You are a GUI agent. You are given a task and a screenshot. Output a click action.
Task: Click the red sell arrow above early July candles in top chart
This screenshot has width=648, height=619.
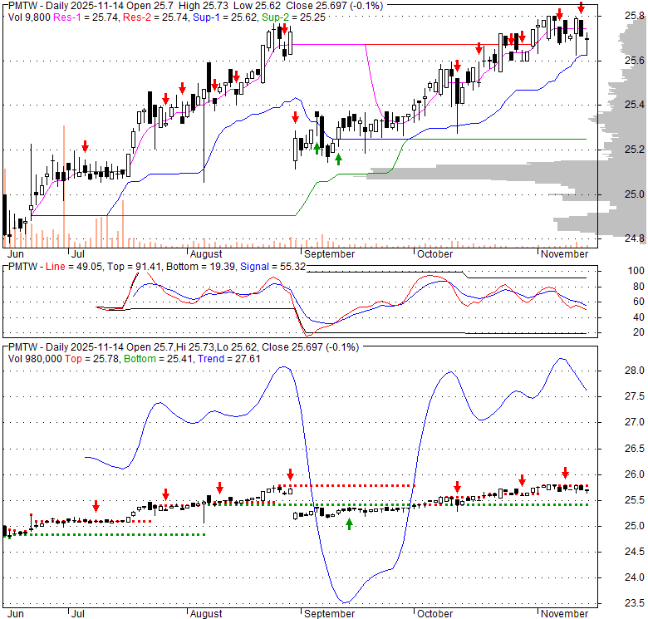click(x=85, y=146)
